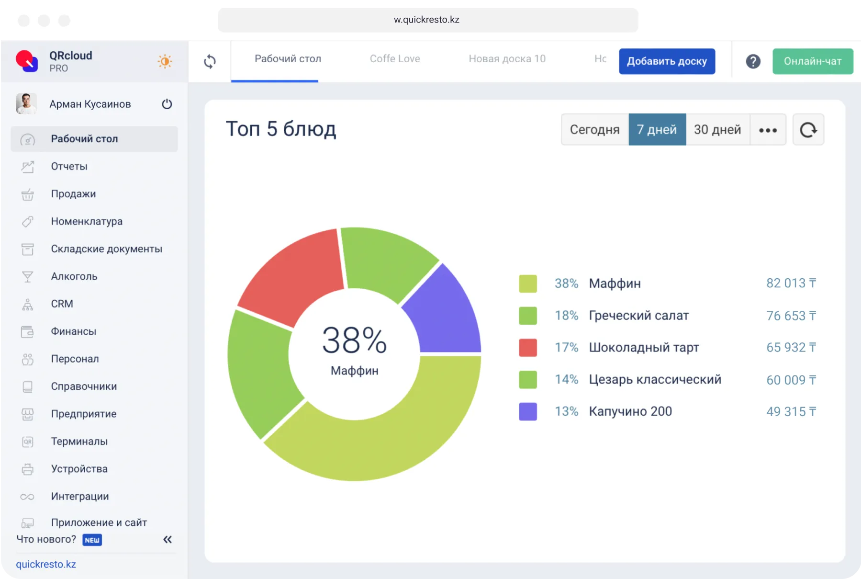Click the power logout icon

(167, 104)
